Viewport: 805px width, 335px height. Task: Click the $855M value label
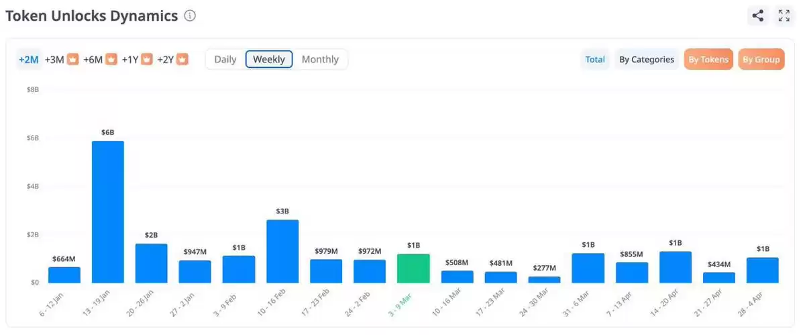pos(632,254)
